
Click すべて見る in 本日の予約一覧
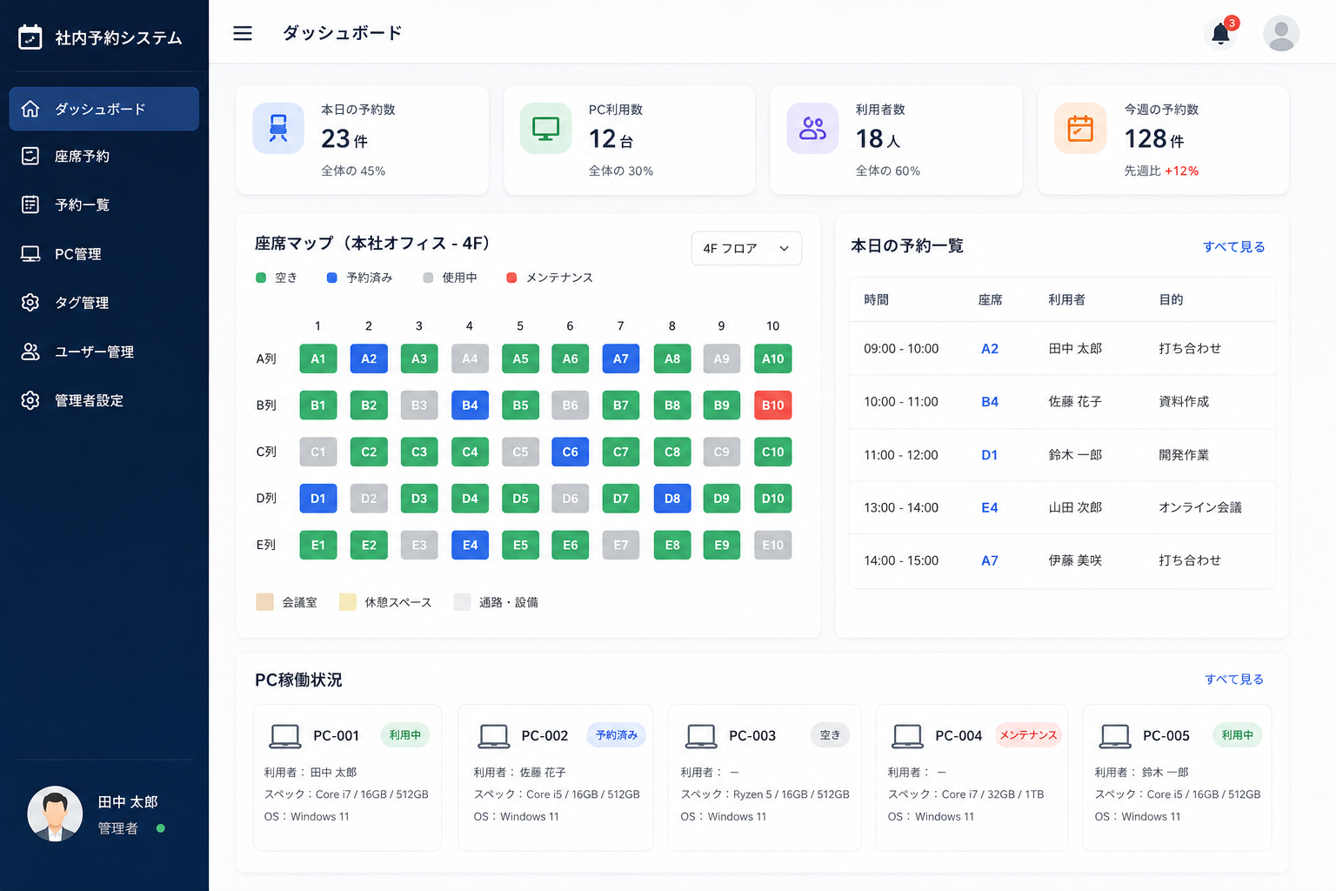coord(1233,247)
